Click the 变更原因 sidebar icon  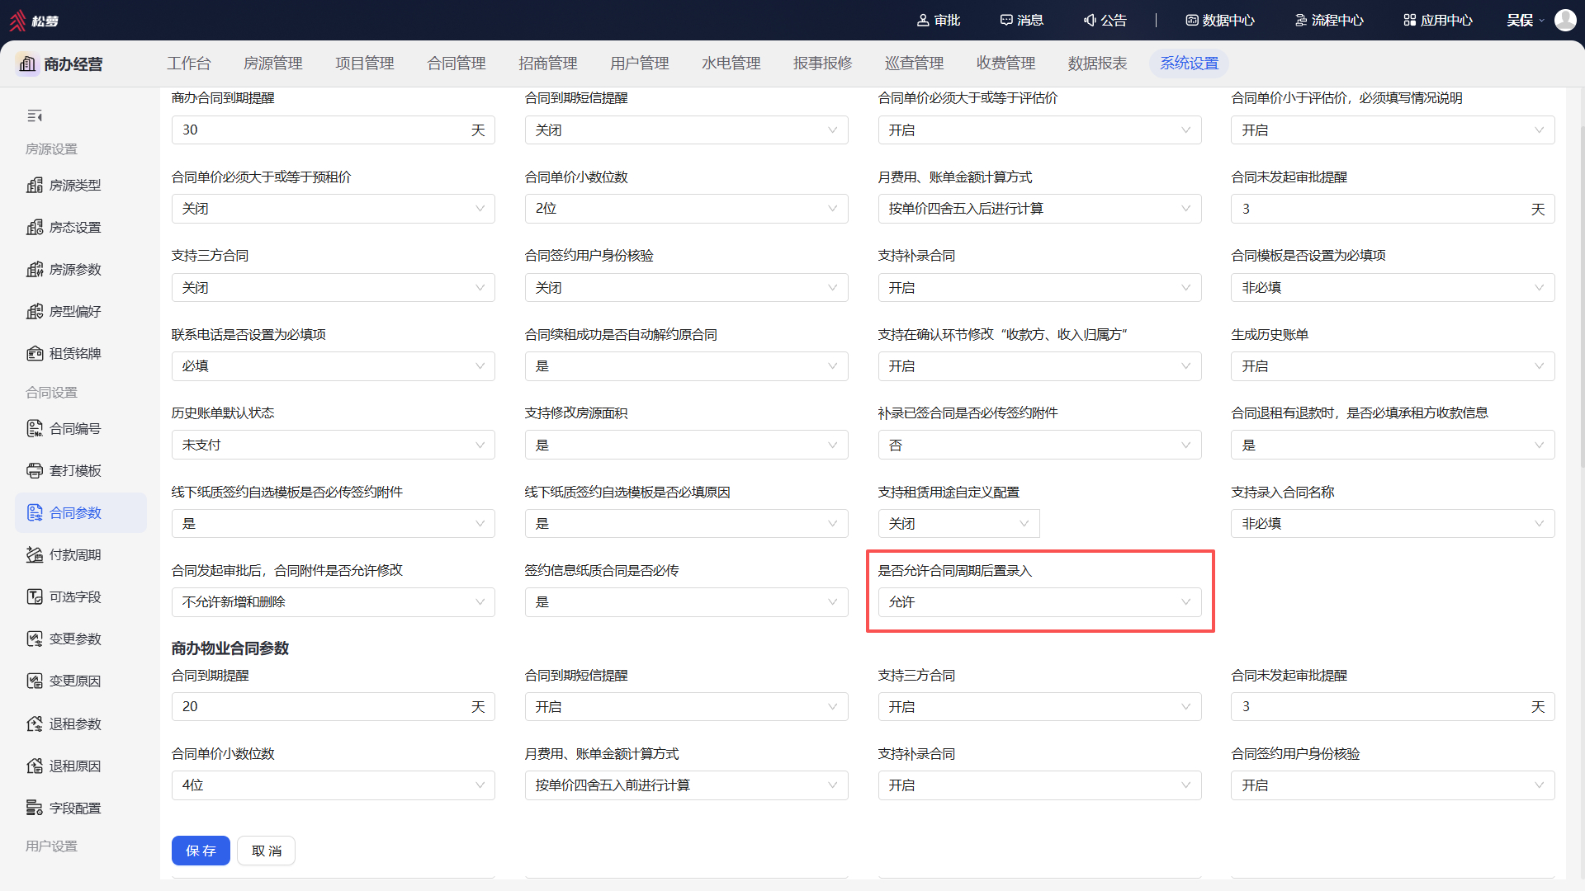pos(35,681)
